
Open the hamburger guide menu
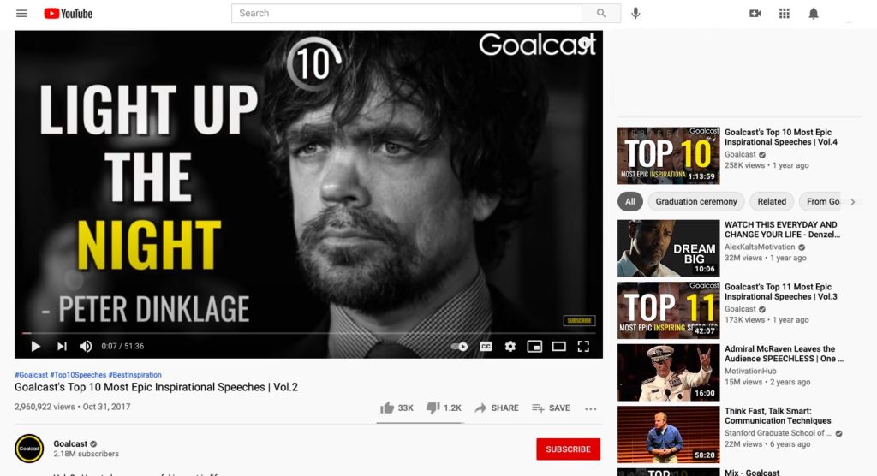[x=21, y=14]
